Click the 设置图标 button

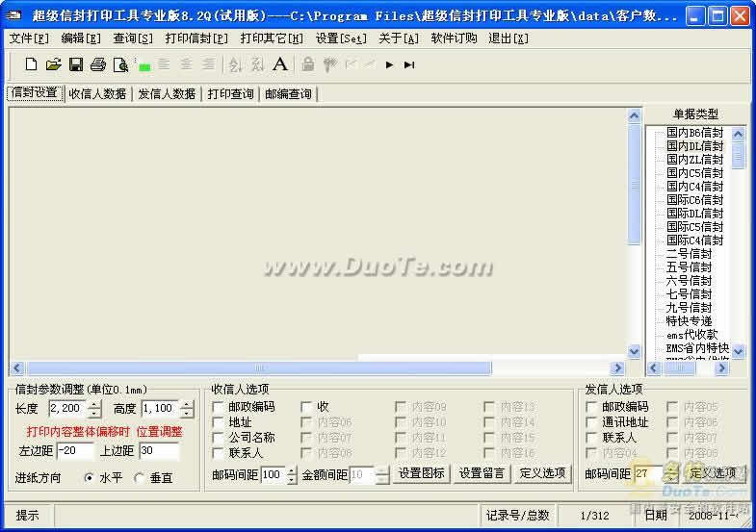(x=421, y=473)
